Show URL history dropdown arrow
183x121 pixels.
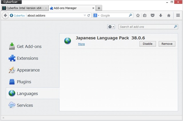tap(85, 15)
